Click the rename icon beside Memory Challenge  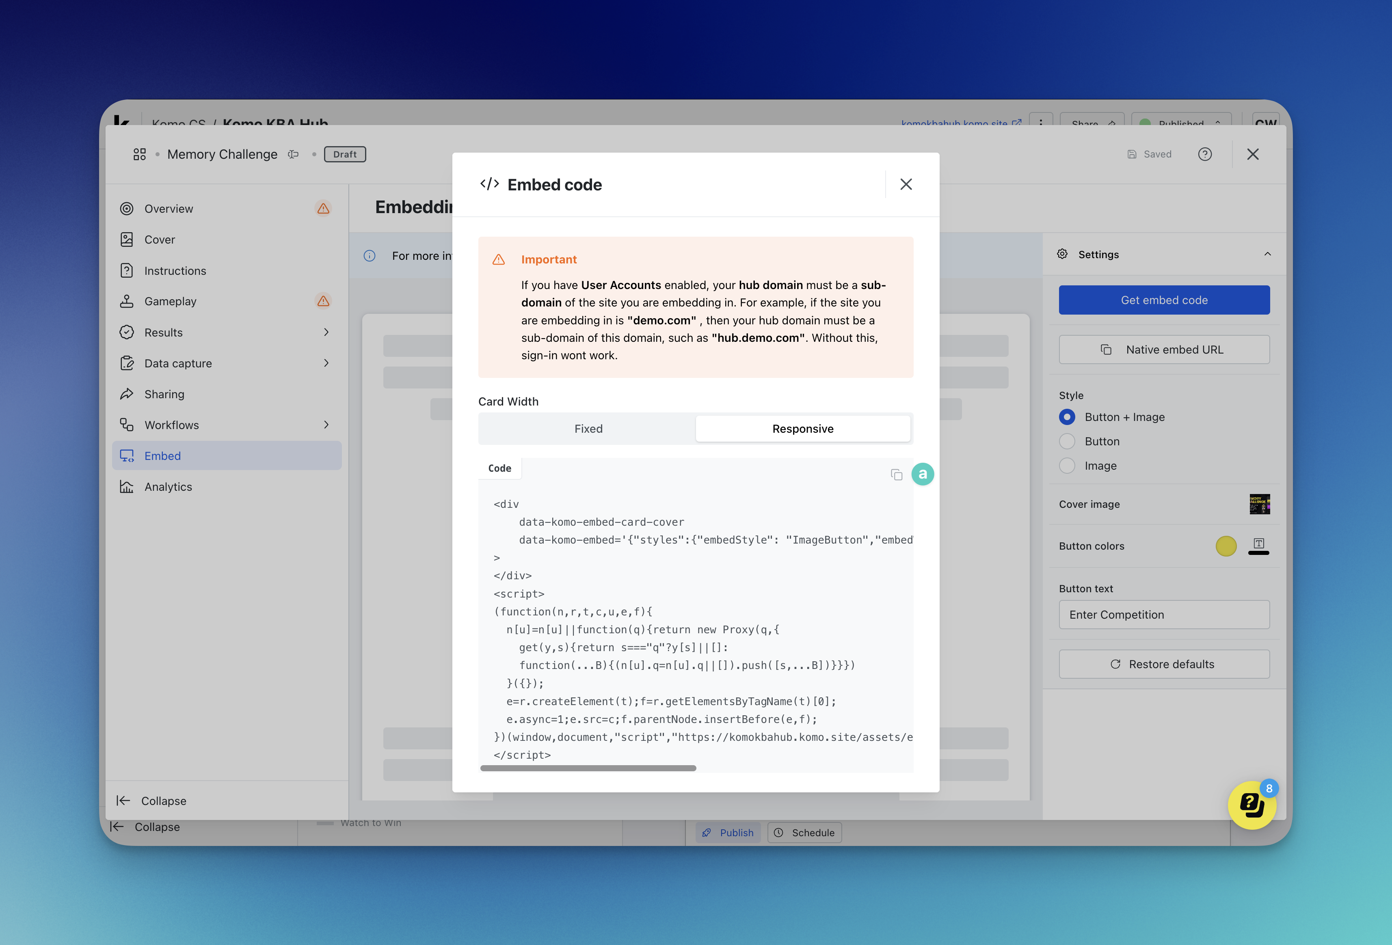coord(293,155)
